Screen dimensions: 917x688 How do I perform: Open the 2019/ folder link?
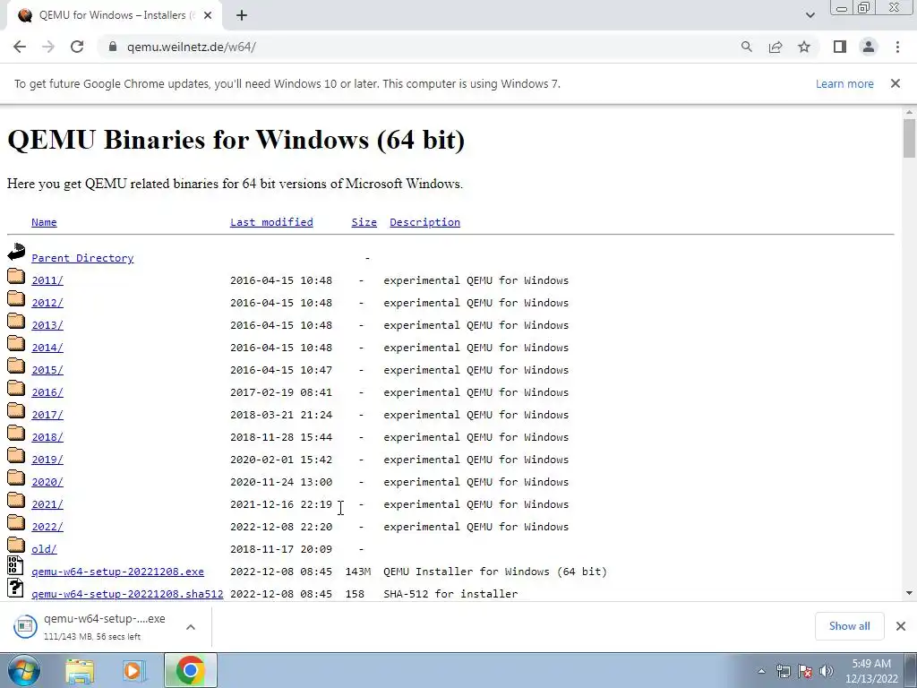[x=47, y=460]
